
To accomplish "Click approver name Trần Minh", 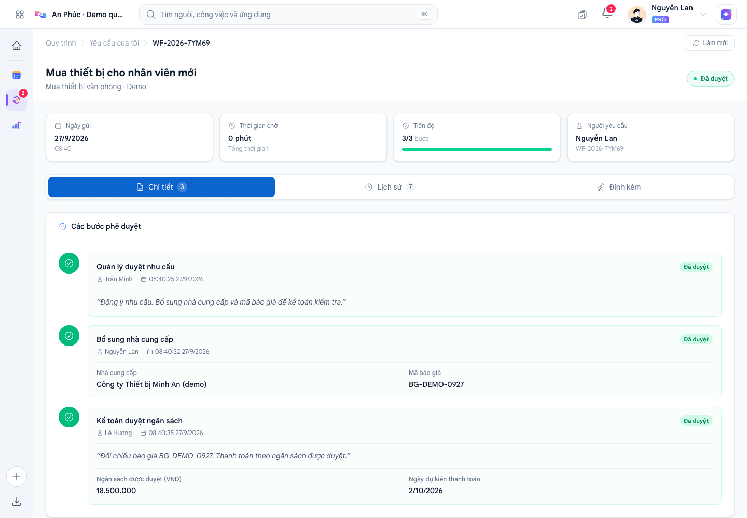I will (x=118, y=279).
